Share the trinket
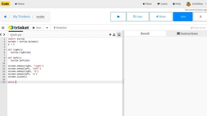 [x=161, y=16]
